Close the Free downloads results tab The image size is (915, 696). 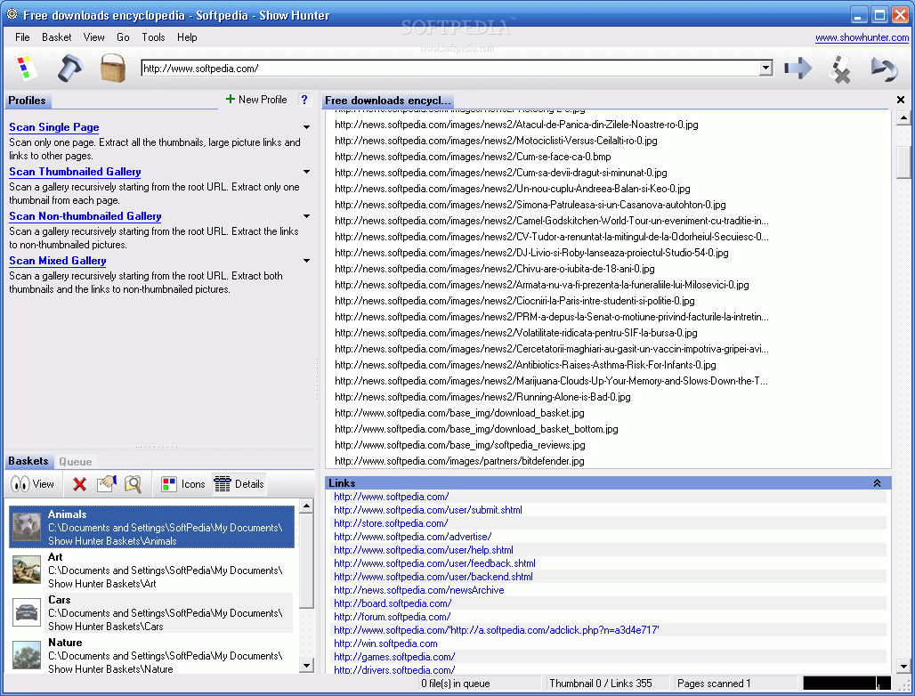click(x=901, y=100)
